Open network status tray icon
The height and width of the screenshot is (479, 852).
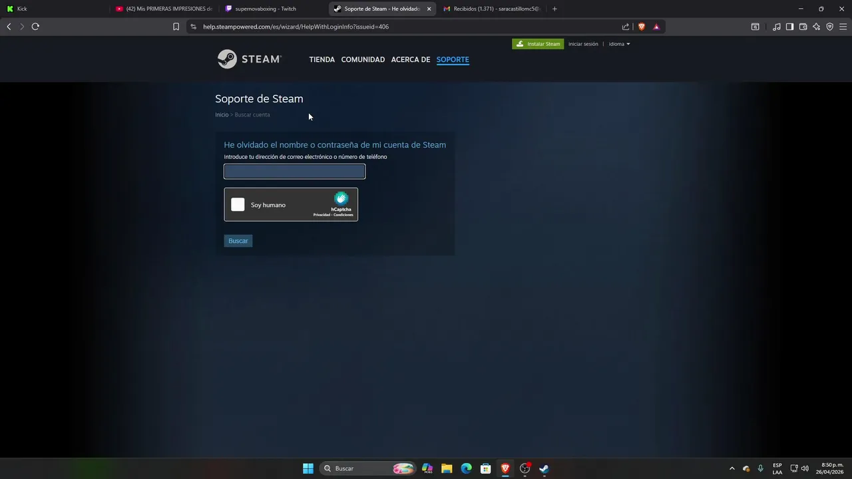tap(793, 468)
